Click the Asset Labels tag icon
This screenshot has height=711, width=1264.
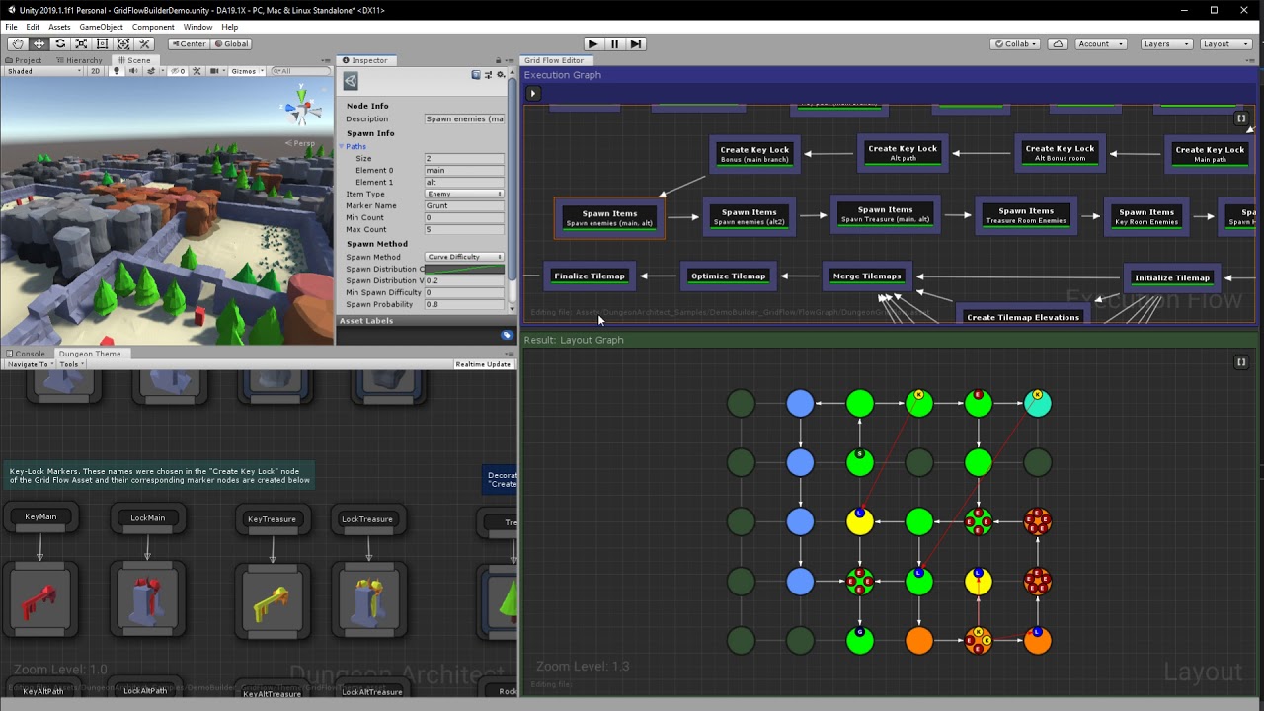pos(507,336)
